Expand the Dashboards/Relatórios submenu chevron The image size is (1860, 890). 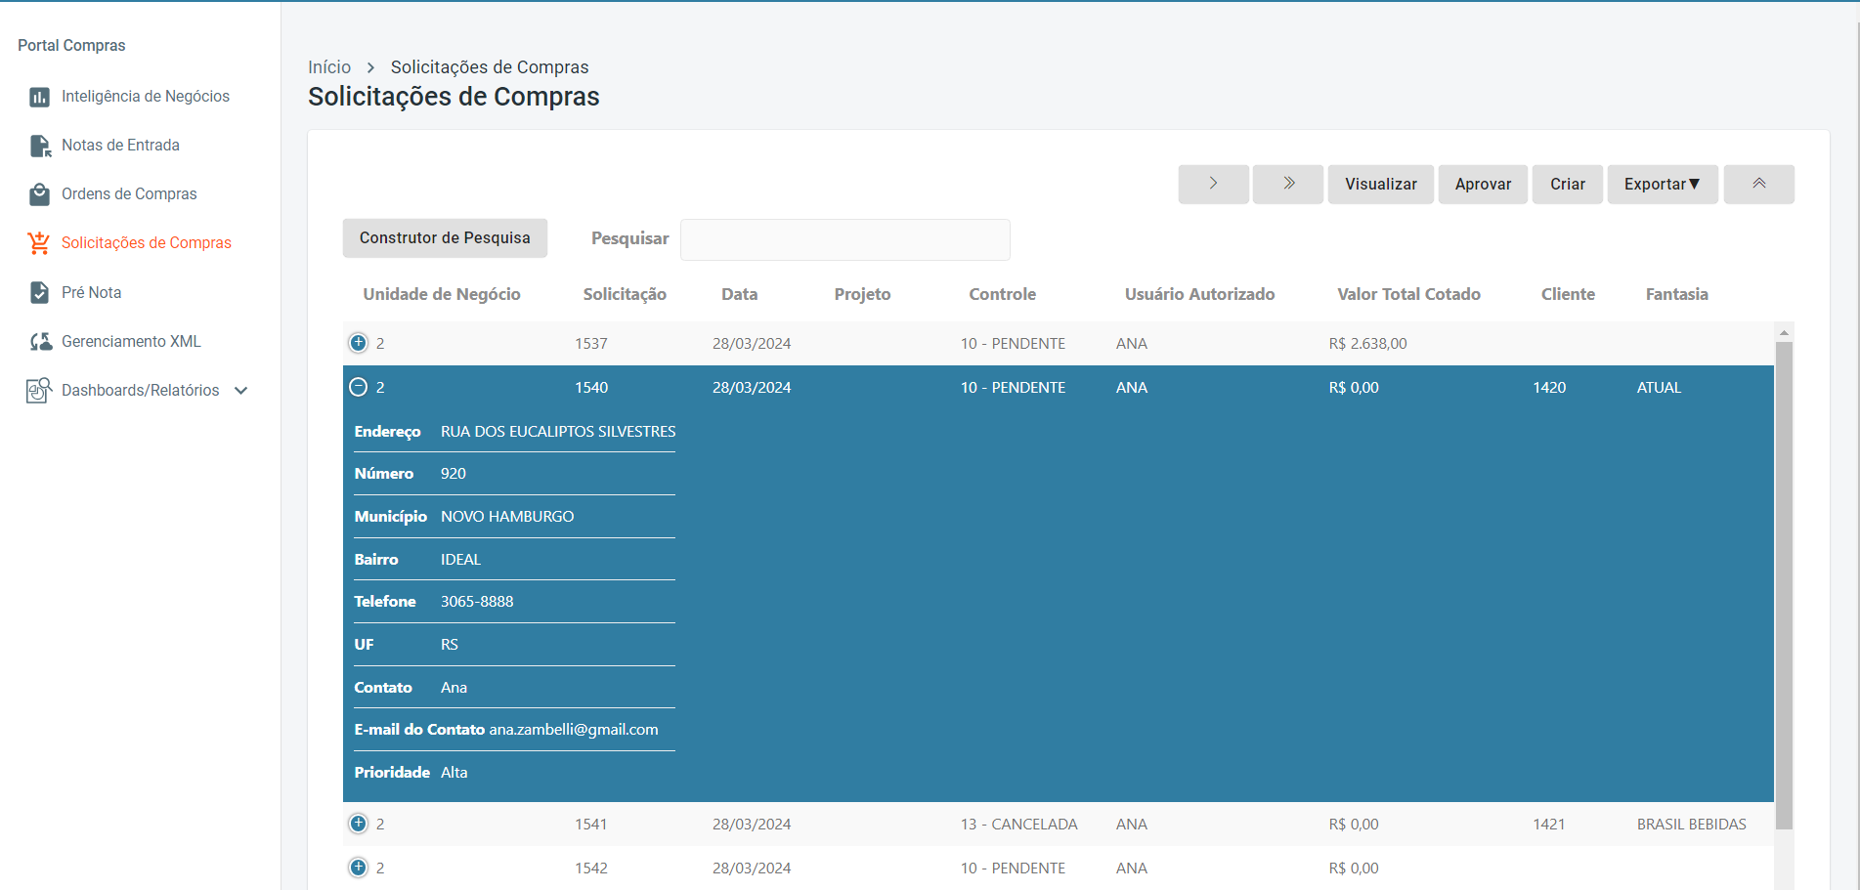tap(241, 391)
